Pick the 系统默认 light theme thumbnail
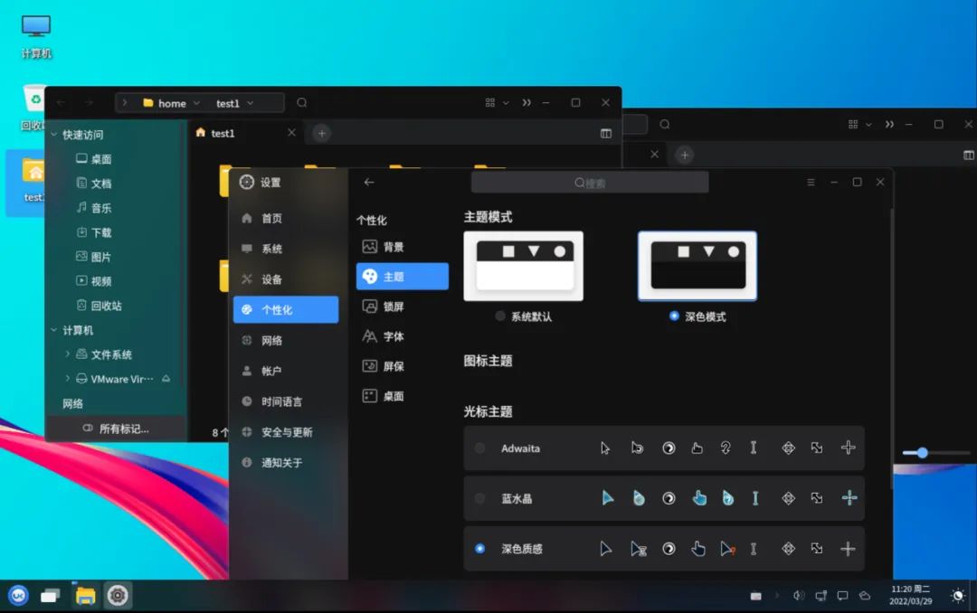The image size is (977, 613). [x=524, y=266]
